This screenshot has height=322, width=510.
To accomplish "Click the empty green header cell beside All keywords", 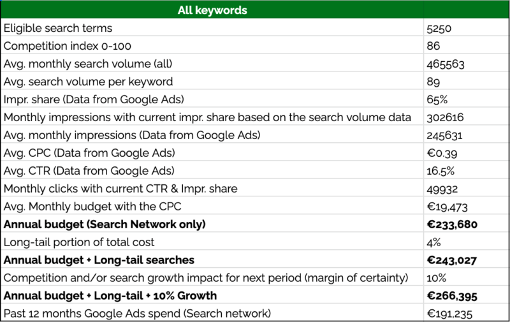I will click(x=466, y=10).
